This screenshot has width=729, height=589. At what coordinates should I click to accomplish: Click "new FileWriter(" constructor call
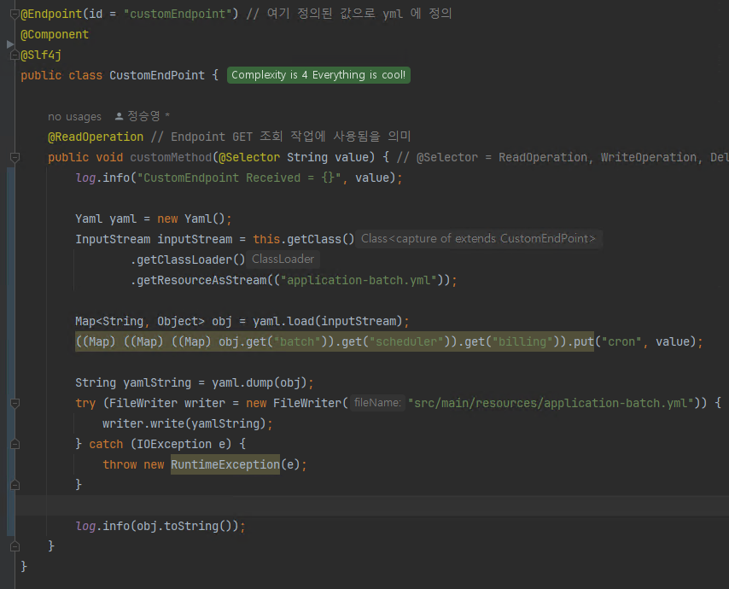point(297,403)
